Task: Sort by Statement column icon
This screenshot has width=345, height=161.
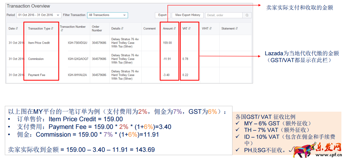Action: pyautogui.click(x=237, y=29)
